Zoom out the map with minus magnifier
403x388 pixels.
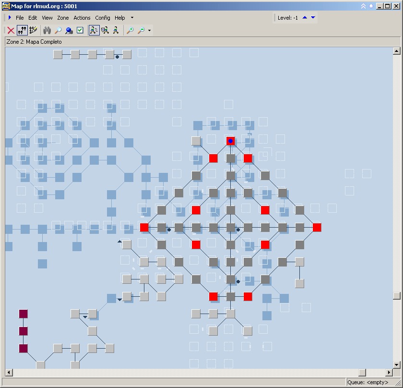click(141, 30)
